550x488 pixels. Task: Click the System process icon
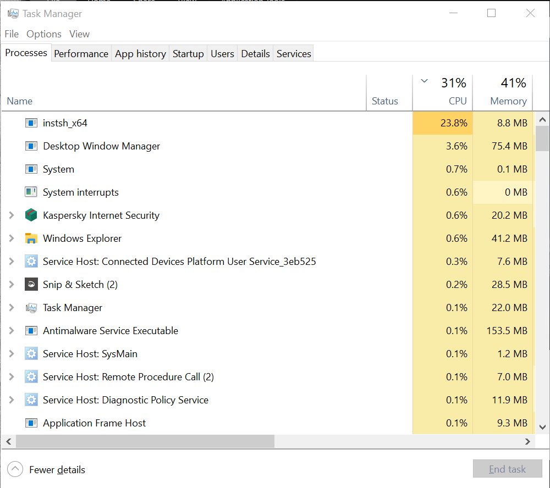tap(31, 169)
